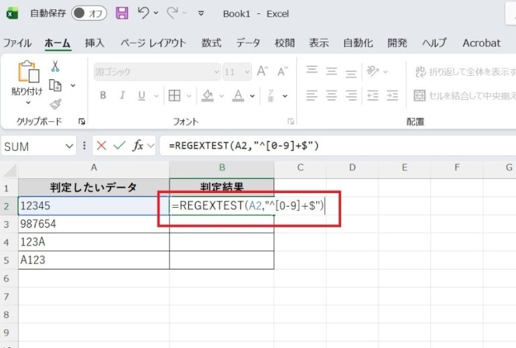
Task: Click the Copy icon
Action: pyautogui.click(x=55, y=85)
